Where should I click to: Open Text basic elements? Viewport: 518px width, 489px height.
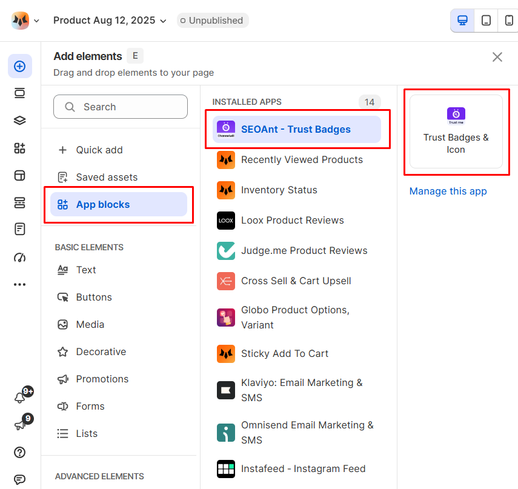pos(119,270)
